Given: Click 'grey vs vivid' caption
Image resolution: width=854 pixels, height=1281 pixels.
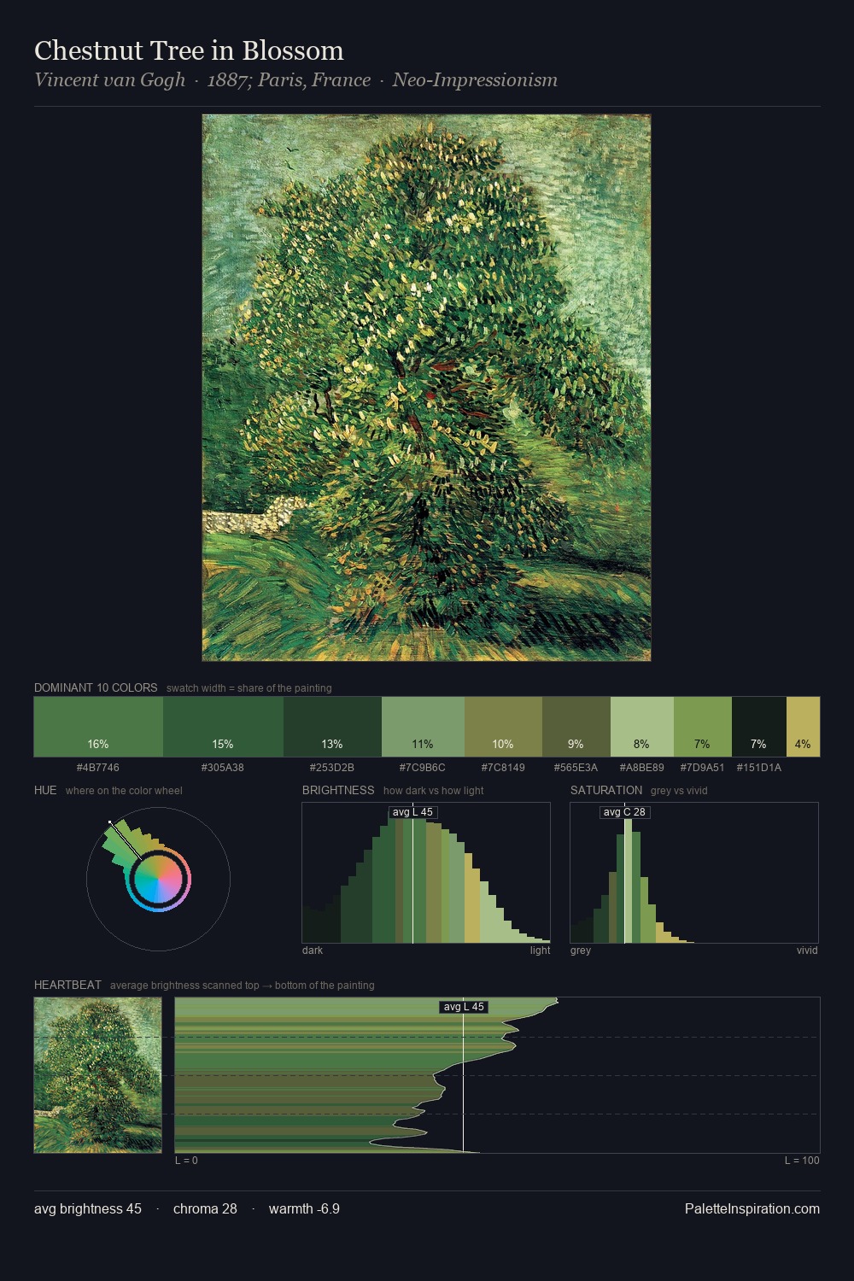Looking at the screenshot, I should click(679, 791).
